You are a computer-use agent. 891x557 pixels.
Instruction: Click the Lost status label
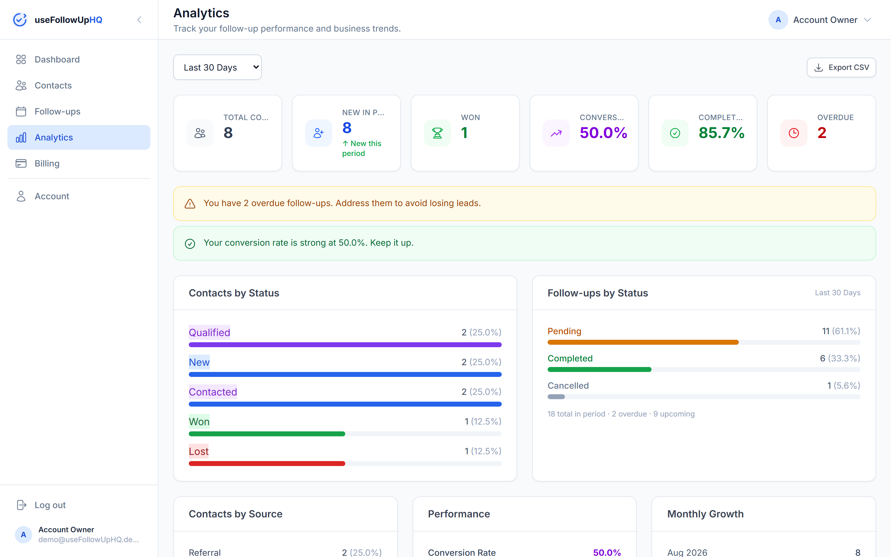tap(199, 451)
